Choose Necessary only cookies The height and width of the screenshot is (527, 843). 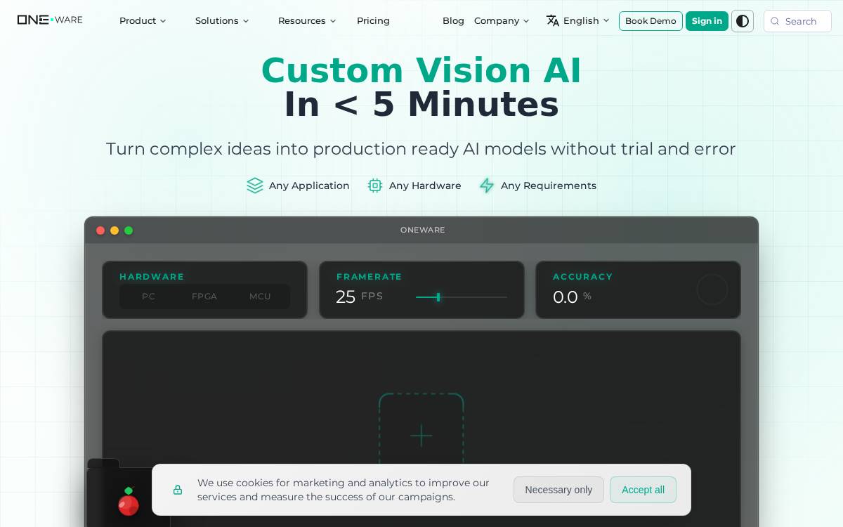tap(558, 490)
